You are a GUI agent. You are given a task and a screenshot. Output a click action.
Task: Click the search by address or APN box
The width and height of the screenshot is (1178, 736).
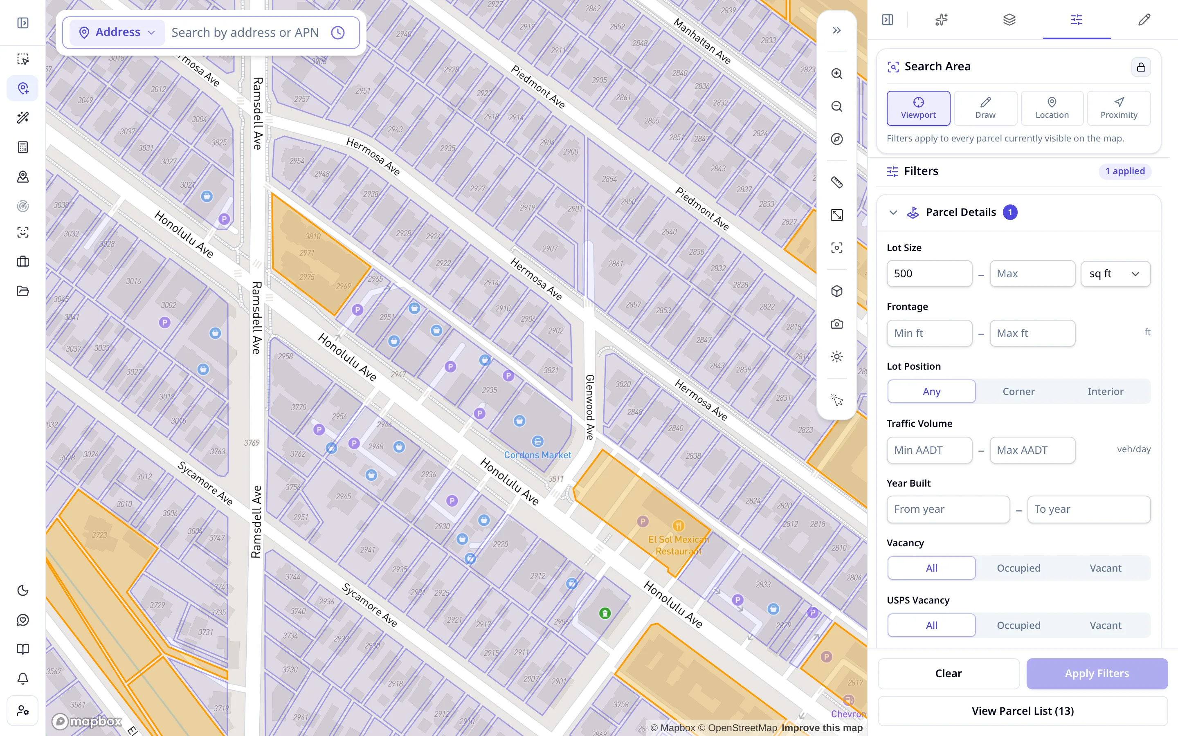(245, 33)
